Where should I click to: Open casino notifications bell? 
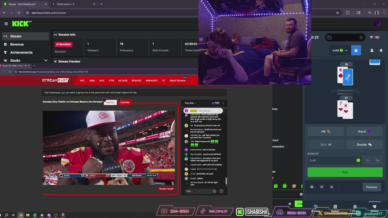(381, 50)
